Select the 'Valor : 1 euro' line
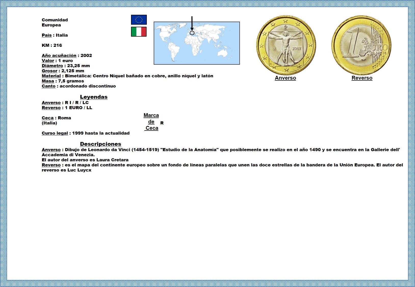Viewport: 415px width, 287px height. tap(57, 61)
